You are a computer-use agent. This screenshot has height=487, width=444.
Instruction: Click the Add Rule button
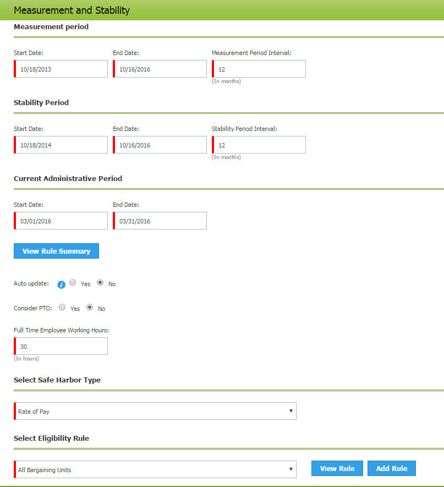(391, 468)
